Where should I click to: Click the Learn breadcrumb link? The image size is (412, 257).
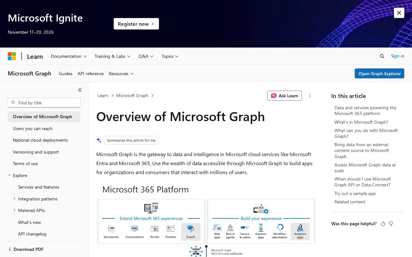pos(103,95)
